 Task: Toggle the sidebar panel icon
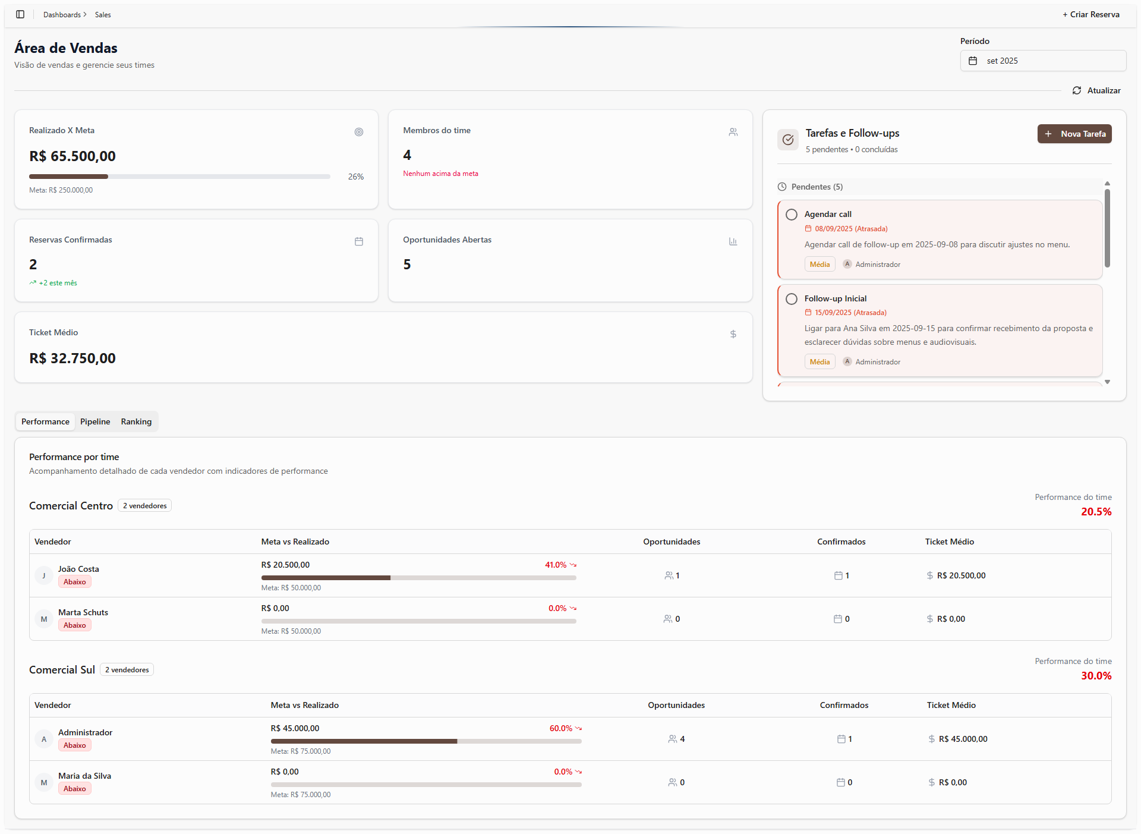(x=20, y=14)
